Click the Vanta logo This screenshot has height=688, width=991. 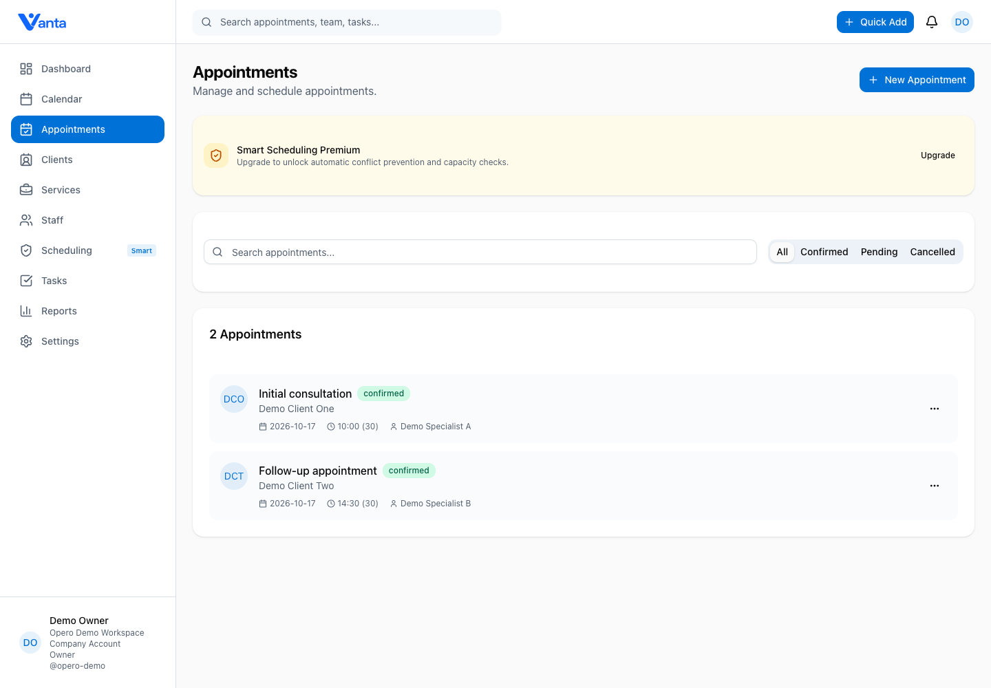[42, 22]
